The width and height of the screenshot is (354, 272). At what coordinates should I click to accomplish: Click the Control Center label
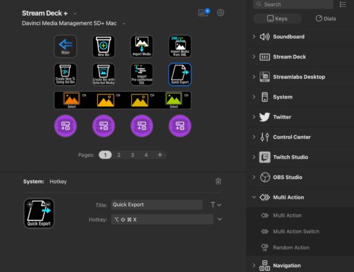pyautogui.click(x=292, y=137)
